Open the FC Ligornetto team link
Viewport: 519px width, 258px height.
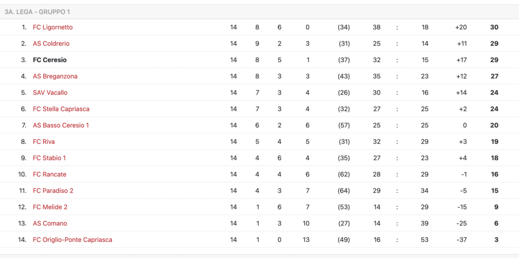coord(53,27)
